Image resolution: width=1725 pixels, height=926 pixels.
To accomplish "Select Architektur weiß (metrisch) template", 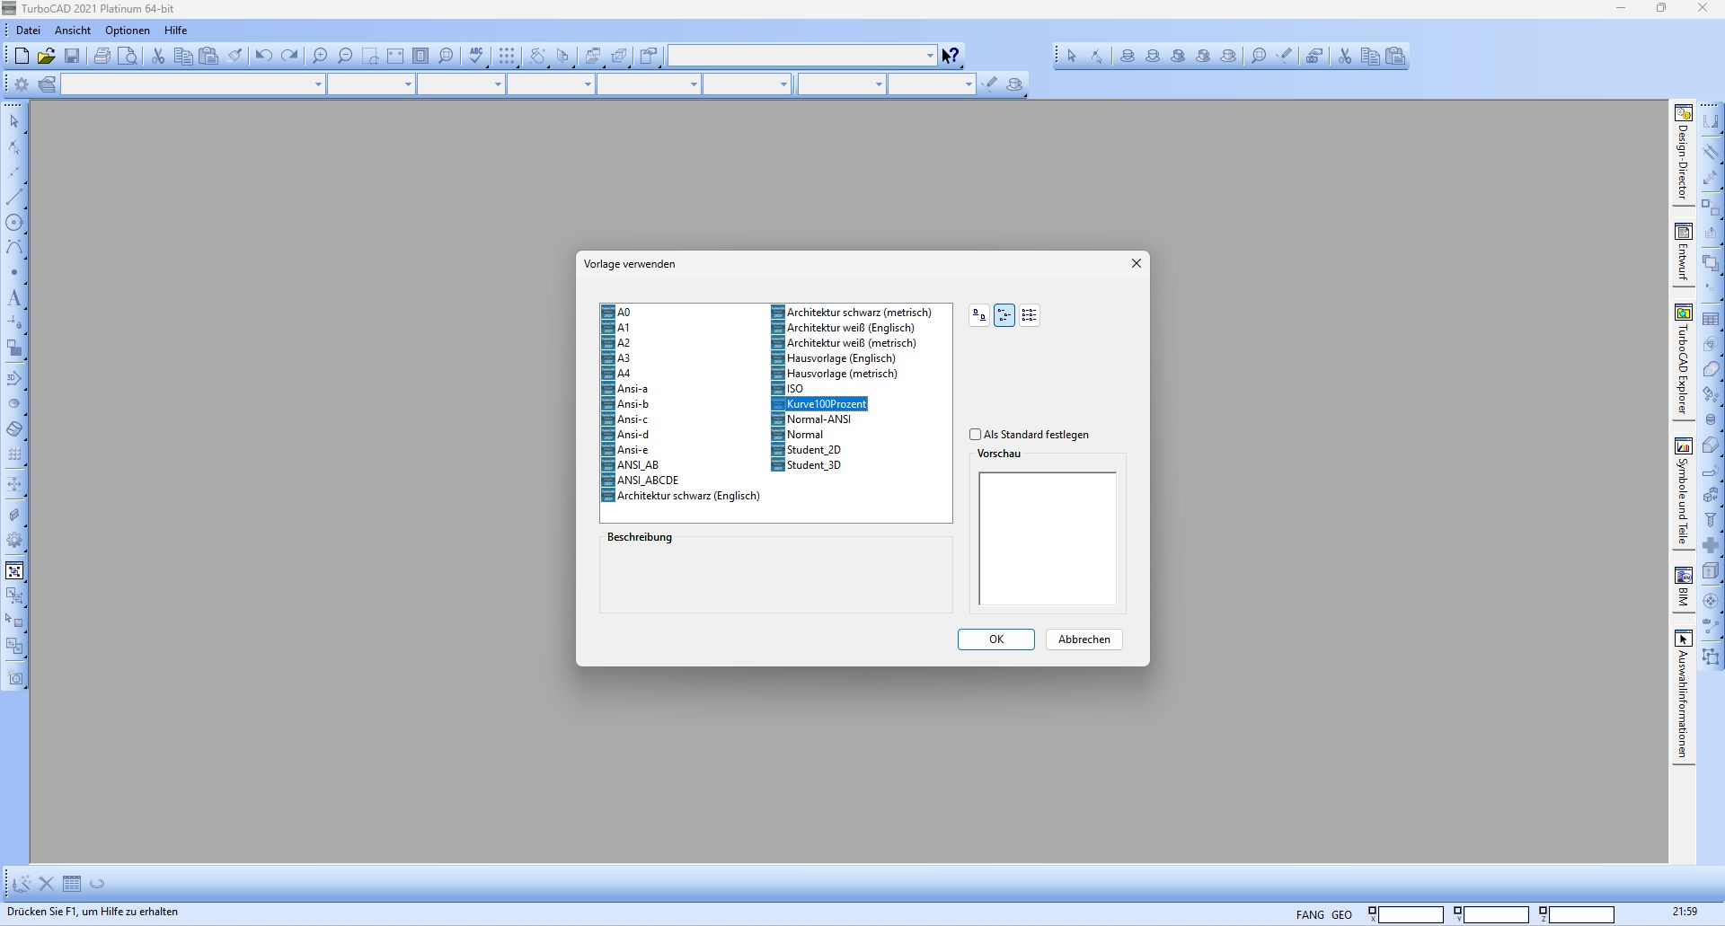I will click(845, 343).
